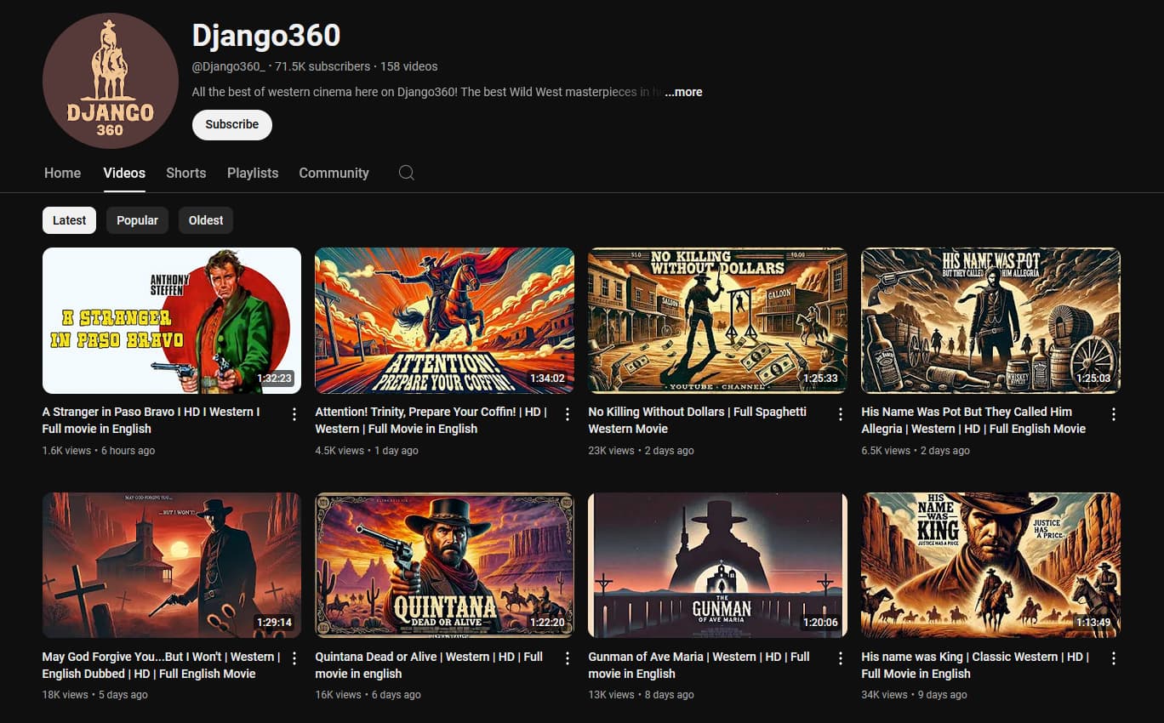Select the Popular sort filter chip
1164x723 pixels.
137,220
